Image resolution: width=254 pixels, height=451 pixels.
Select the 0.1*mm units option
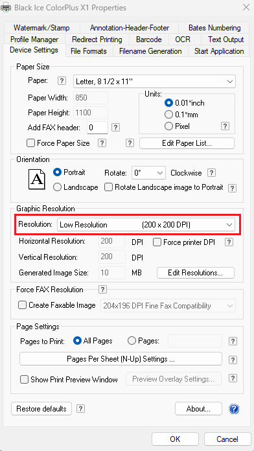[168, 115]
